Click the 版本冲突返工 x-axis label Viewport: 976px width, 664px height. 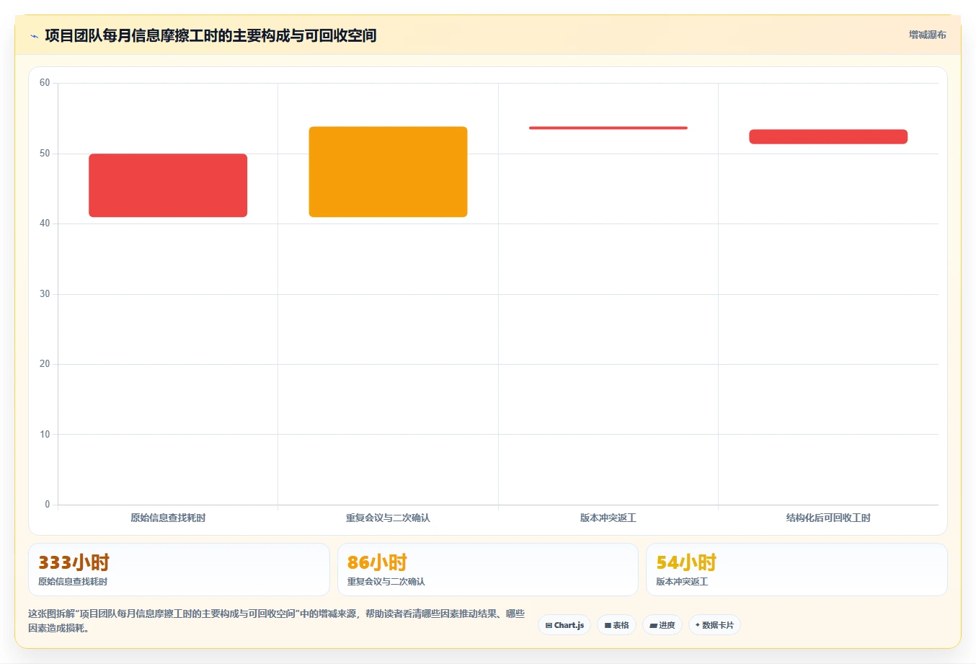click(608, 518)
